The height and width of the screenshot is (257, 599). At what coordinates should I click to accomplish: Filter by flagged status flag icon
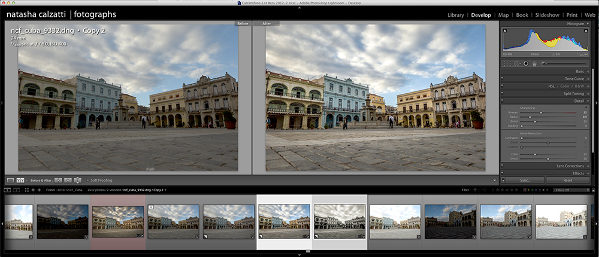tap(475, 189)
